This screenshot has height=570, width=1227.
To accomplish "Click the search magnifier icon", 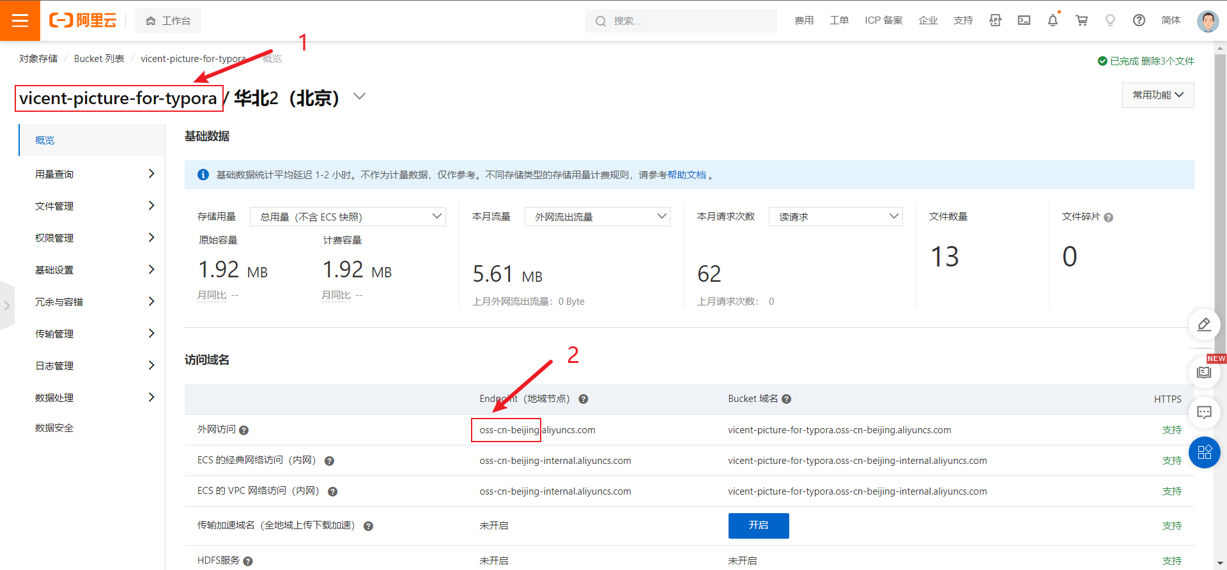I will (601, 21).
